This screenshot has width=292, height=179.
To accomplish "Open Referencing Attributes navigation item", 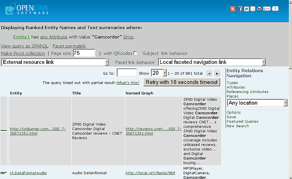I will click(247, 92).
